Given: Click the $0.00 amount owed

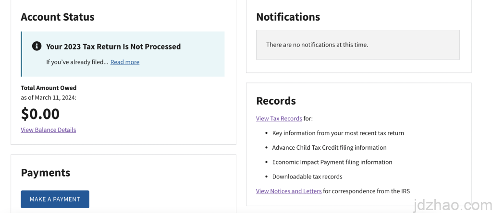Looking at the screenshot, I should point(40,114).
